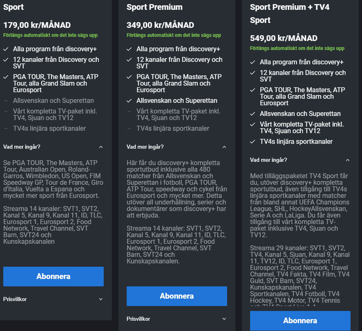Image resolution: width=362 pixels, height=331 pixels.
Task: Collapse 'Vad mer ingår?' in Sport Premium + TV4 Sport
Action: tap(348, 160)
